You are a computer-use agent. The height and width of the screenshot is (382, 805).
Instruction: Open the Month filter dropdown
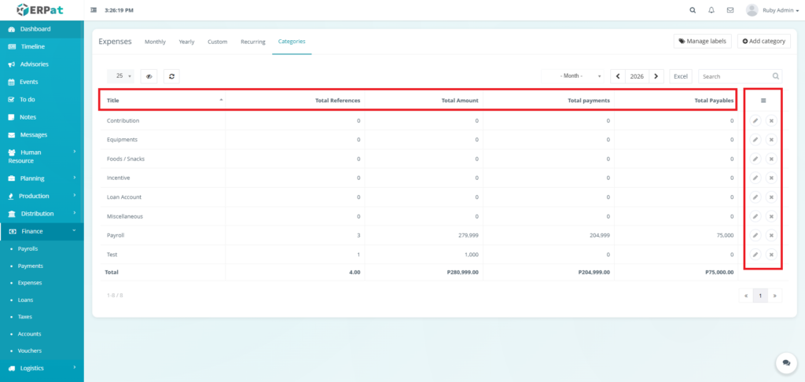(574, 76)
